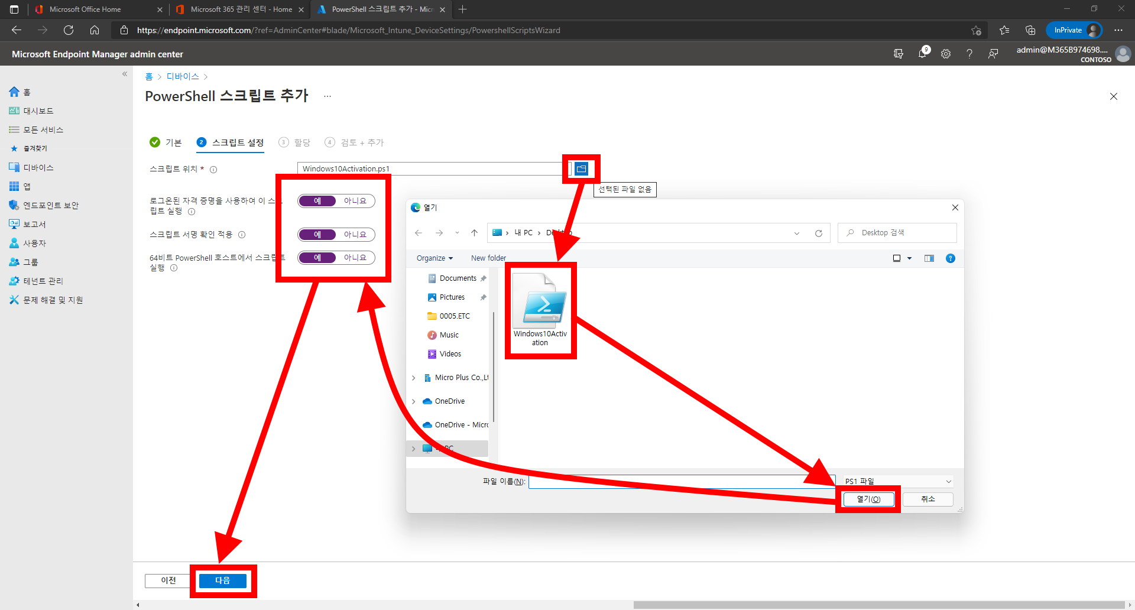Screen dimensions: 1135x610
Task: Click Desktop 검색 search box
Action: coord(897,233)
